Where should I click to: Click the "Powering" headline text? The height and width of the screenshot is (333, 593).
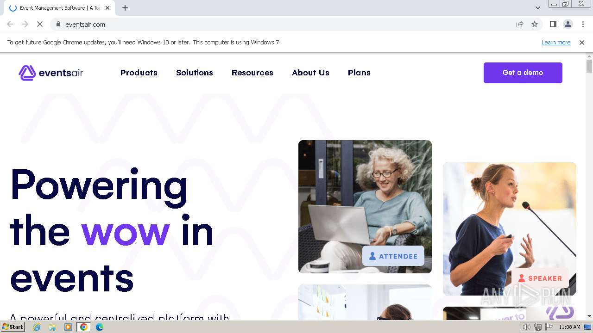(99, 186)
